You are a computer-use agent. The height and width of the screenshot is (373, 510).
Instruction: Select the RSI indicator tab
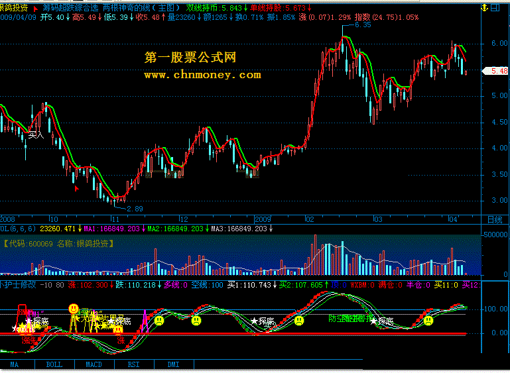click(134, 364)
